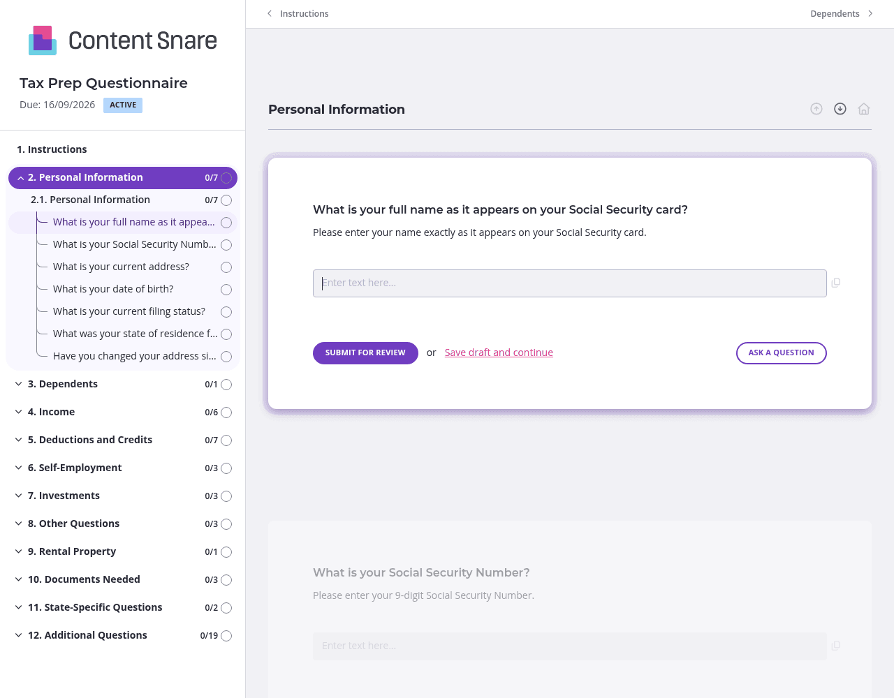Click the status circle on 4. Income

click(226, 413)
